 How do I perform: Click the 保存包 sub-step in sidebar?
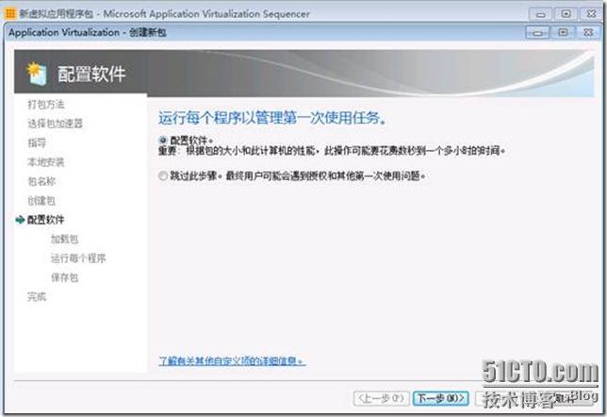(64, 277)
